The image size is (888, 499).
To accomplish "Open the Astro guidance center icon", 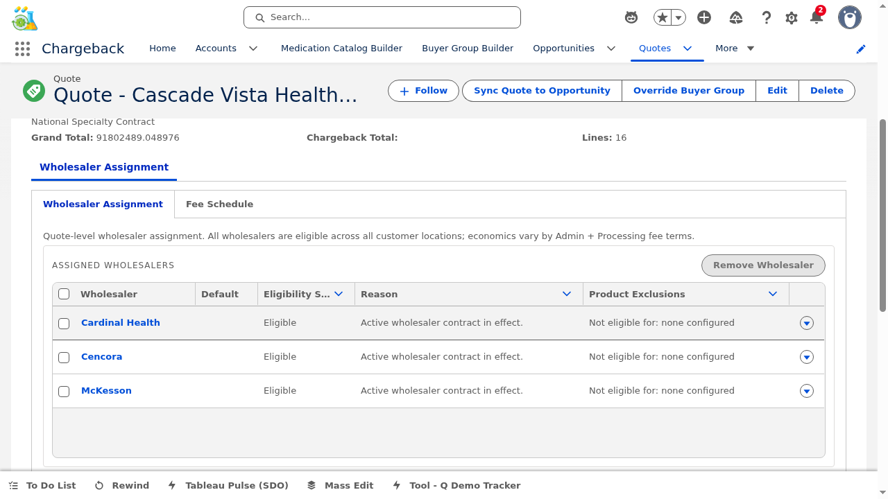I will pos(631,17).
